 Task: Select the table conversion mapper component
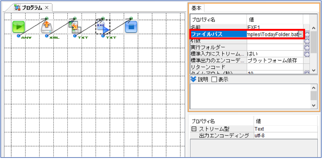click(75, 27)
